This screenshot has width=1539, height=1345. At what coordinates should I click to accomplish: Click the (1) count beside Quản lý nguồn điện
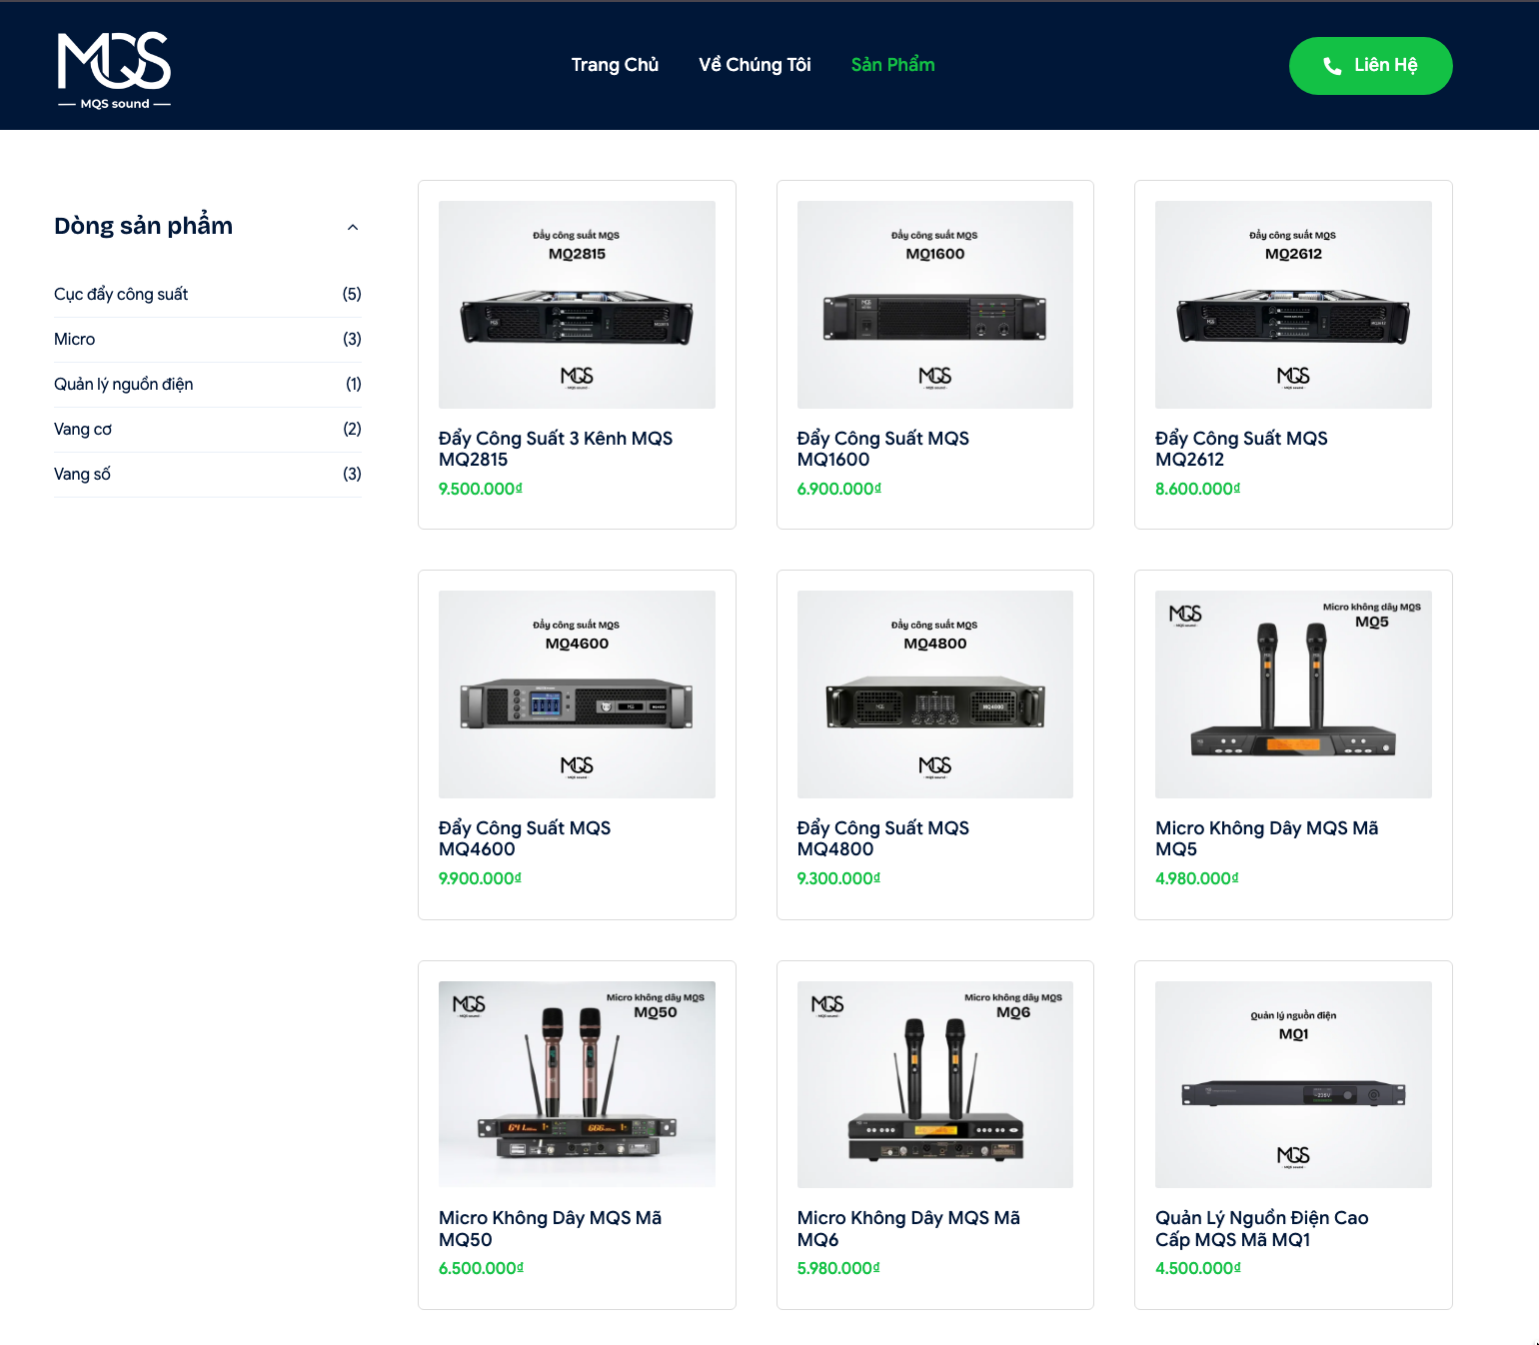[x=354, y=384]
